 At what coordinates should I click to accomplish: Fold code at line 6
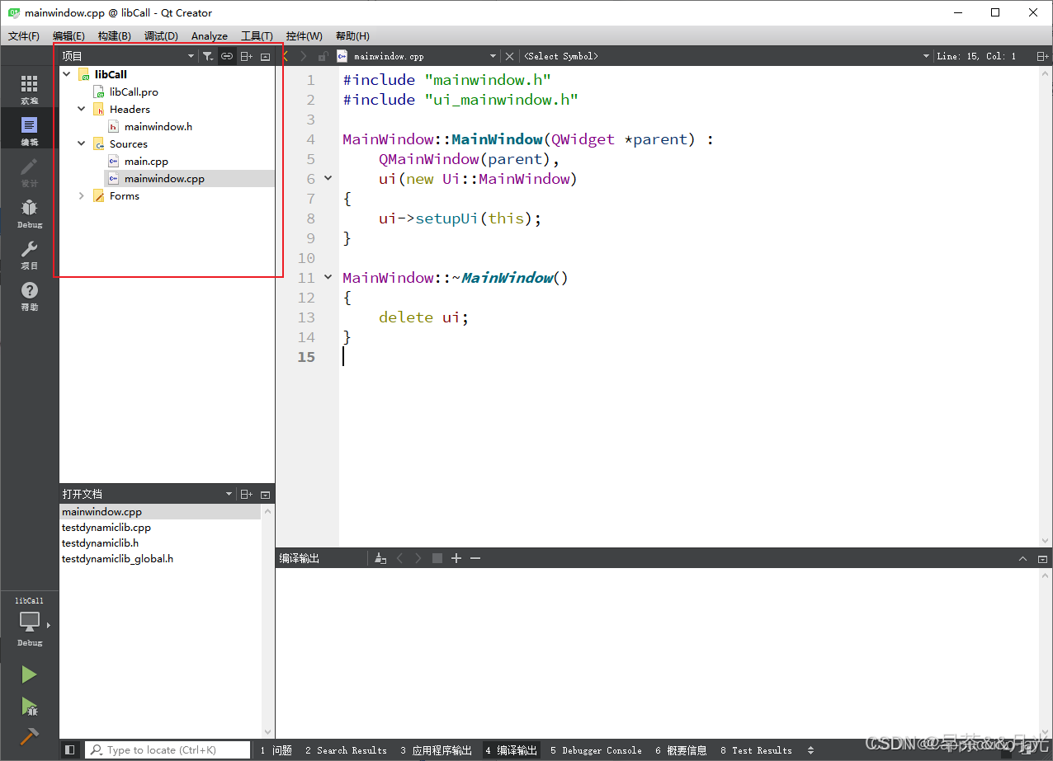point(328,178)
